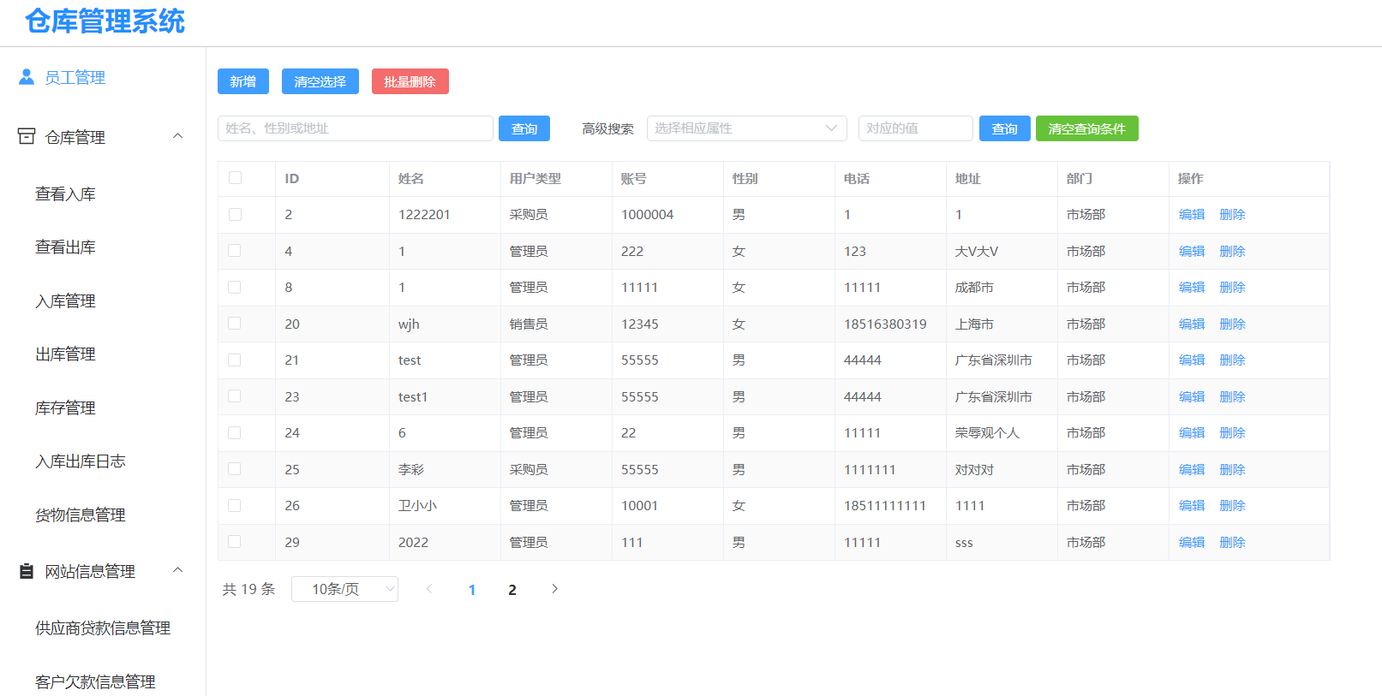Click the website info management clipboard icon

coord(27,571)
